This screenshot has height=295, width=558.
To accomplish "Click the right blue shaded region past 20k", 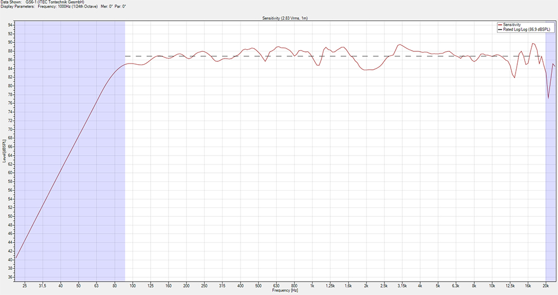I will click(551, 167).
